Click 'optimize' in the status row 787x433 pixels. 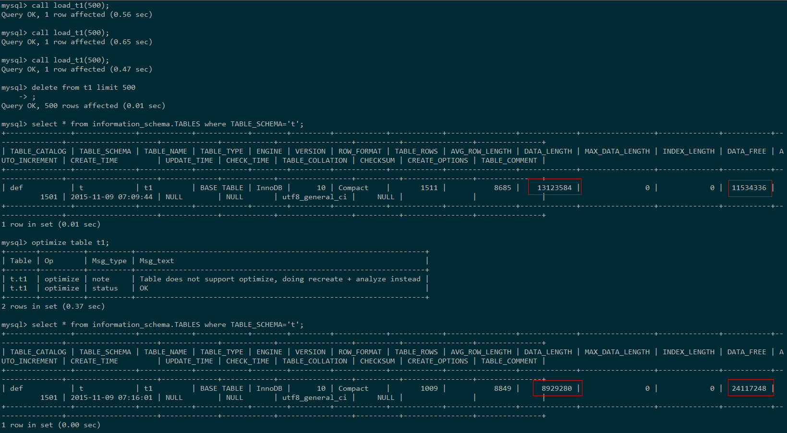(x=62, y=289)
